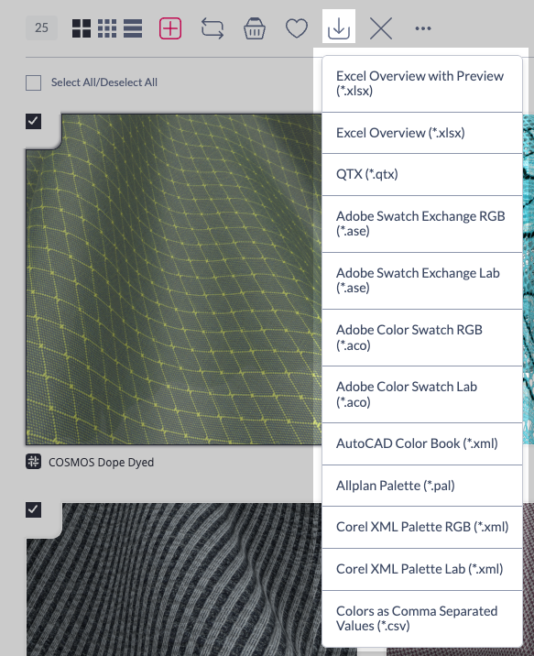Click the red plus add icon
Image resolution: width=534 pixels, height=656 pixels.
[x=170, y=28]
